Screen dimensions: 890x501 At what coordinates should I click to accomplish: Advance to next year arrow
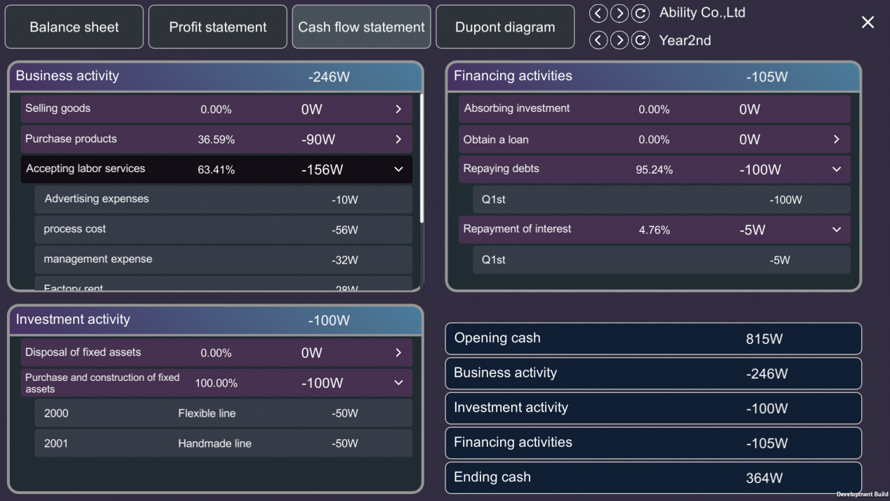point(619,40)
